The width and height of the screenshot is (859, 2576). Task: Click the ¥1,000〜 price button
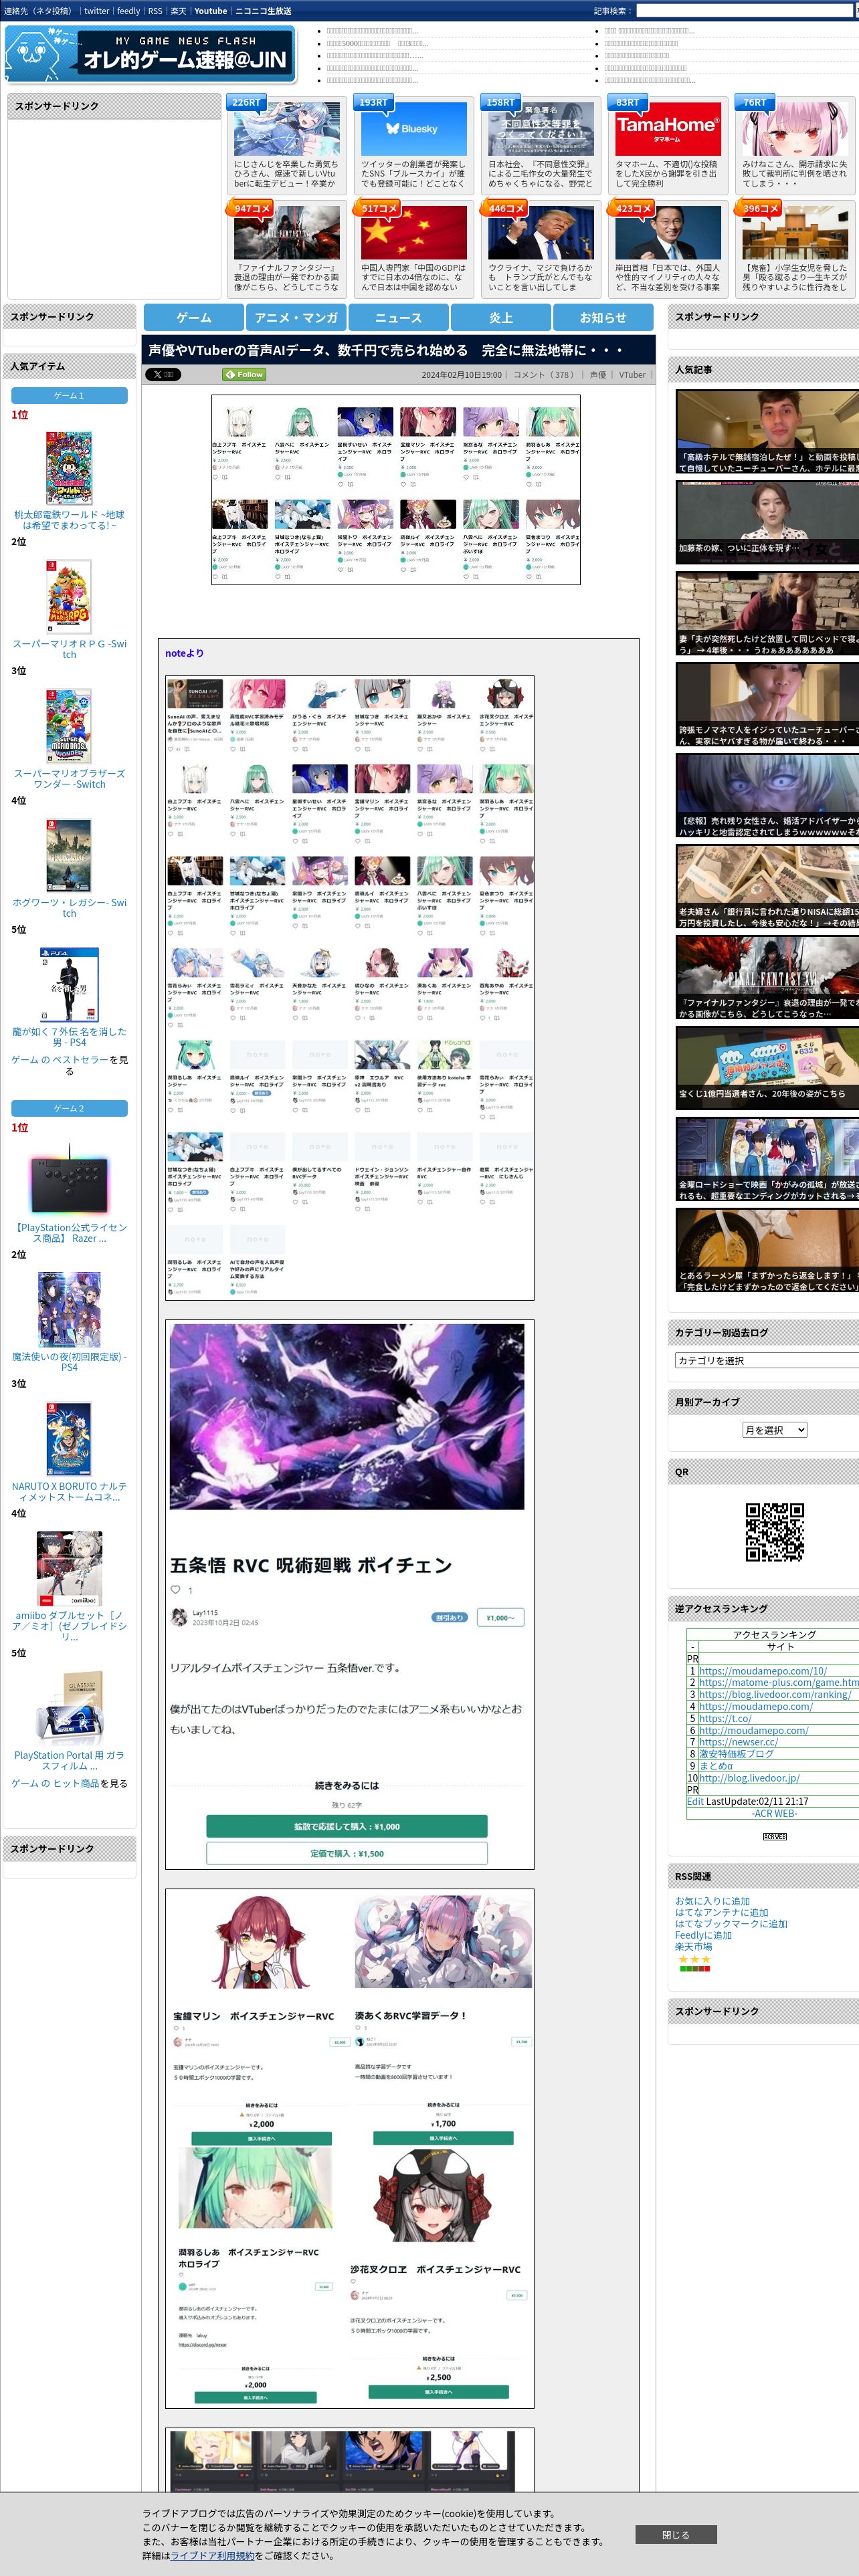click(501, 1617)
